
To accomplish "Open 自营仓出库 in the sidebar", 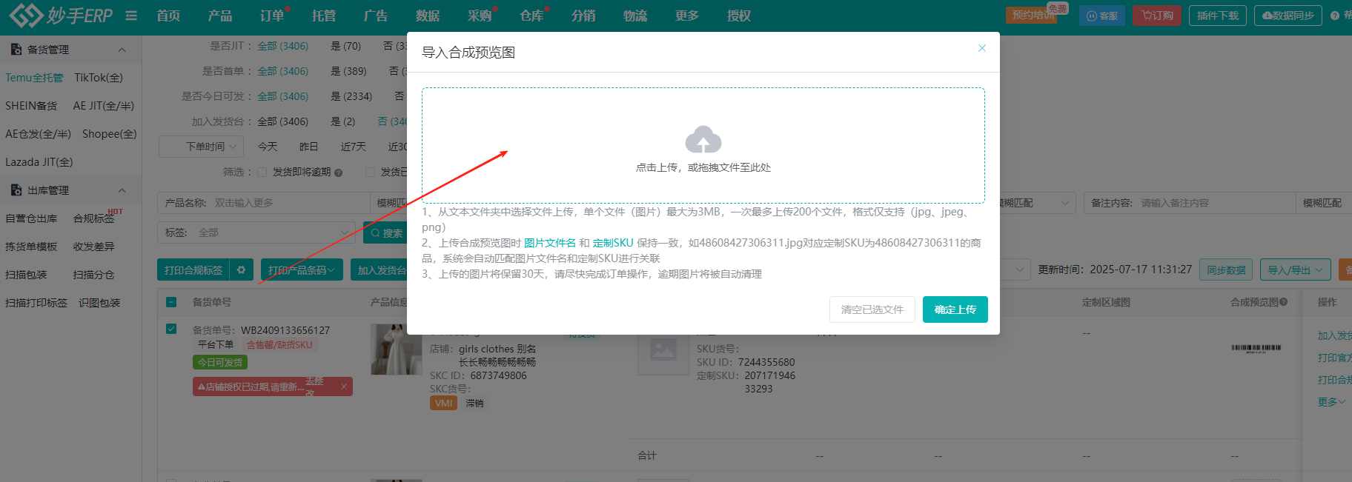I will 31,218.
